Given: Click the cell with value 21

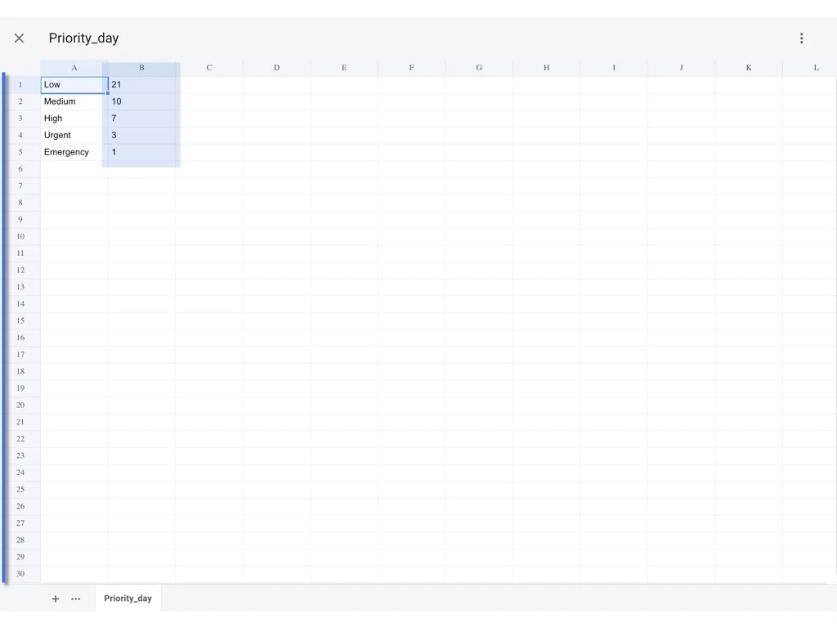Looking at the screenshot, I should tap(141, 84).
